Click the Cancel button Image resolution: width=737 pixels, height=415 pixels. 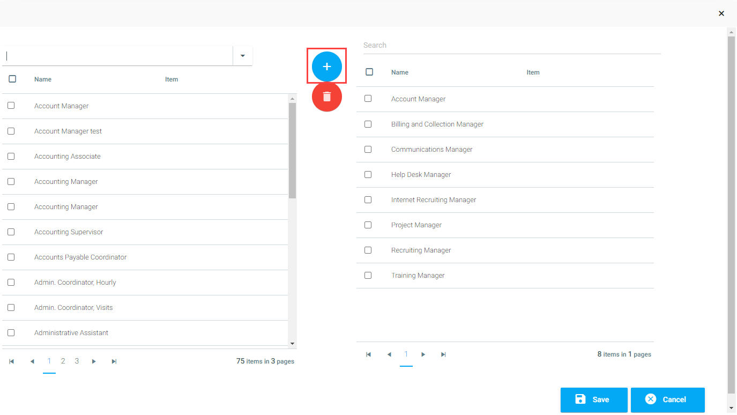pyautogui.click(x=668, y=400)
